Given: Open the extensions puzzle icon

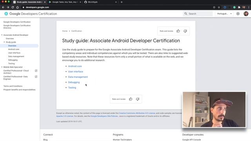Looking at the screenshot, I should pyautogui.click(x=239, y=7).
